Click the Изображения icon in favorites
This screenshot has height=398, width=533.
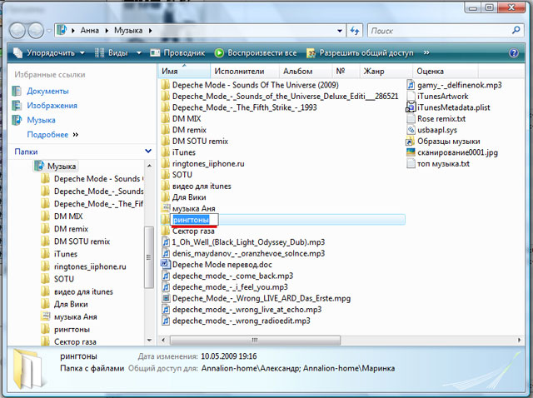17,106
